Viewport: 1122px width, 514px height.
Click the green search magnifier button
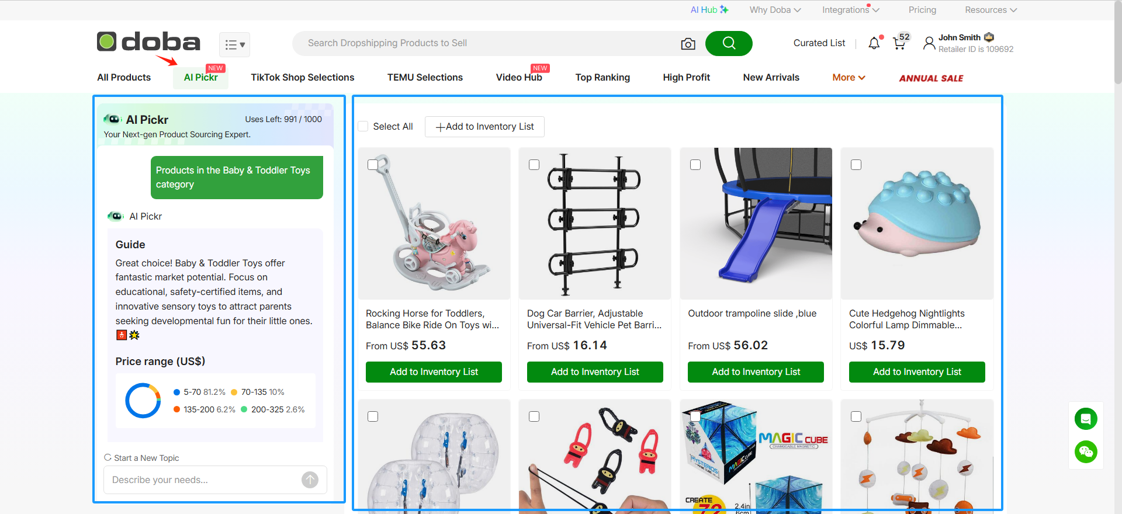(729, 43)
